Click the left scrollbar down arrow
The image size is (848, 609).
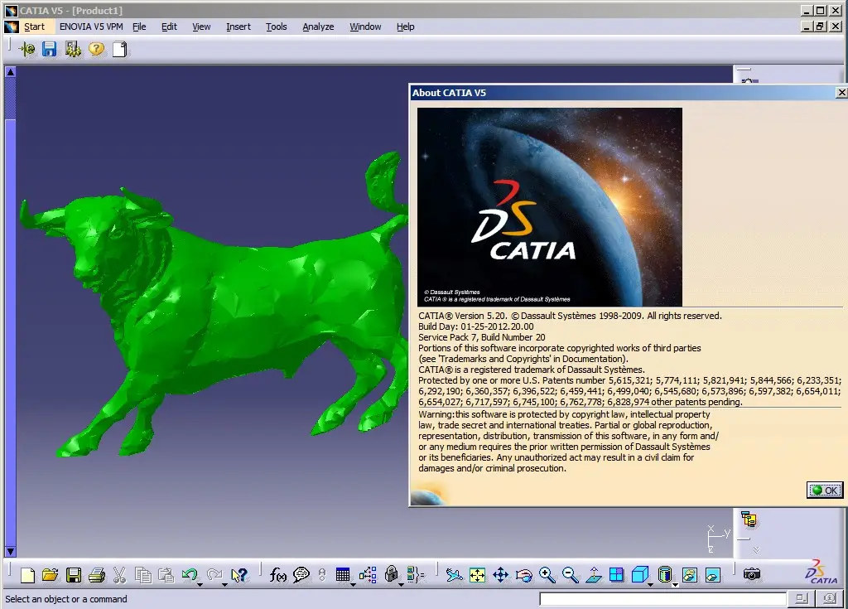coord(10,552)
